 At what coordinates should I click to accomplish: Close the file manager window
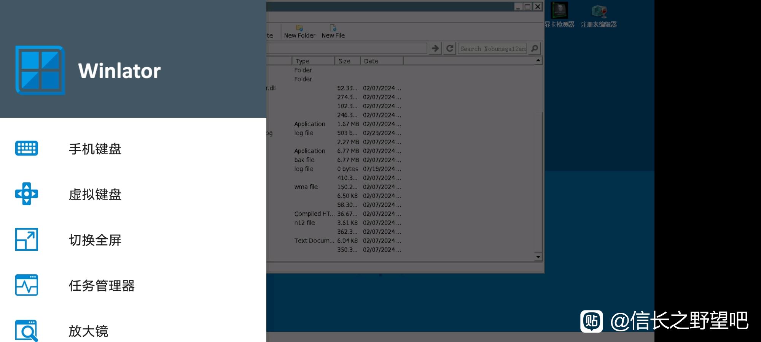538,6
